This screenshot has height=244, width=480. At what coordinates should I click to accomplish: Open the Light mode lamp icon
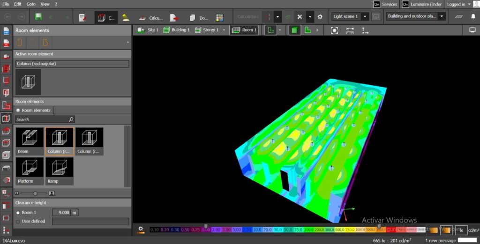[x=126, y=17]
